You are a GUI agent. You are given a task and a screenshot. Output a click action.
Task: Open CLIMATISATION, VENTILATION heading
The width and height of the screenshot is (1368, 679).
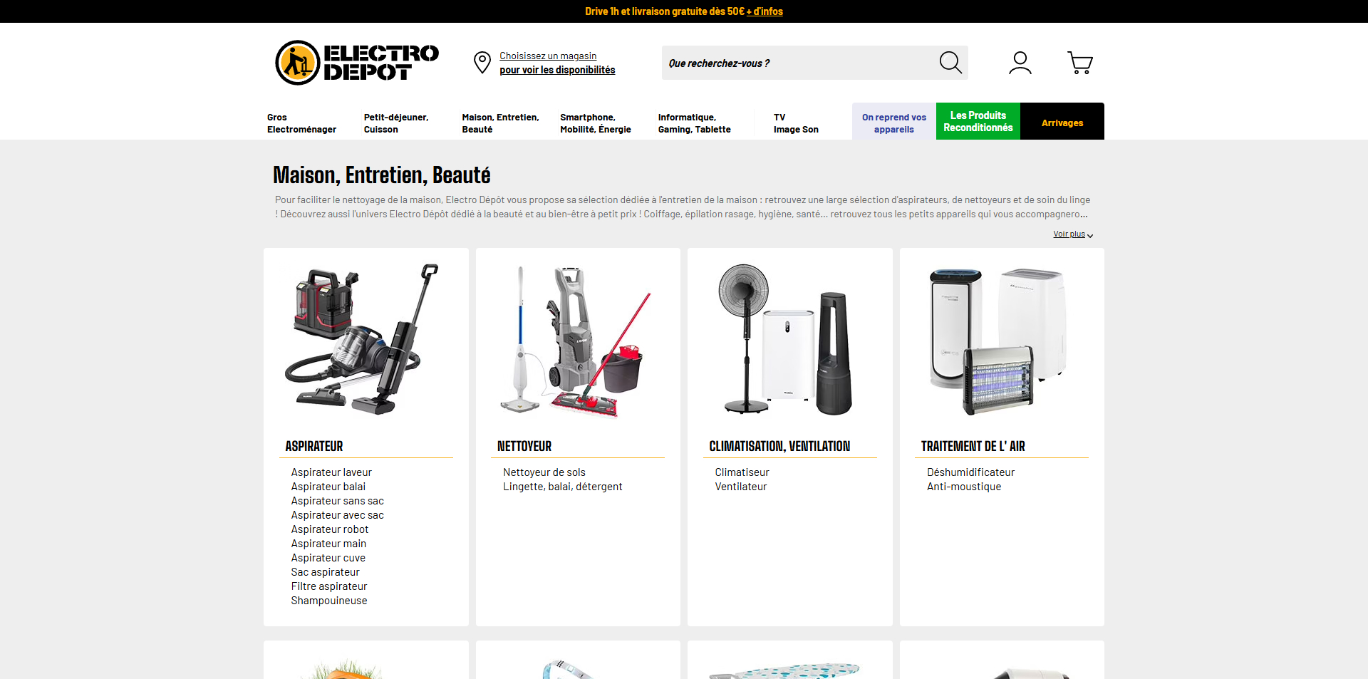click(x=779, y=446)
